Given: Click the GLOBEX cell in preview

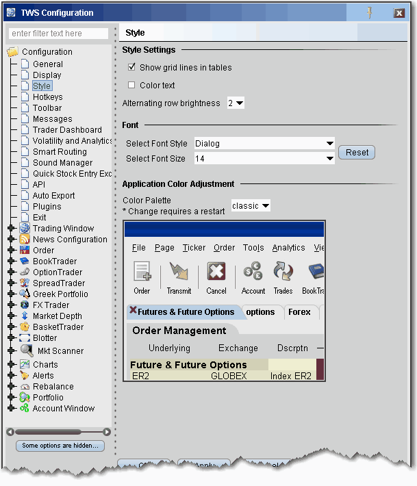Looking at the screenshot, I should pos(229,376).
